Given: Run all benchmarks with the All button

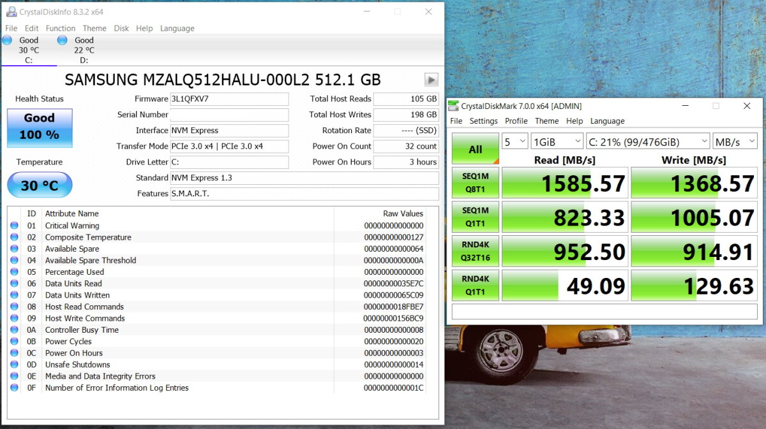Looking at the screenshot, I should click(475, 149).
